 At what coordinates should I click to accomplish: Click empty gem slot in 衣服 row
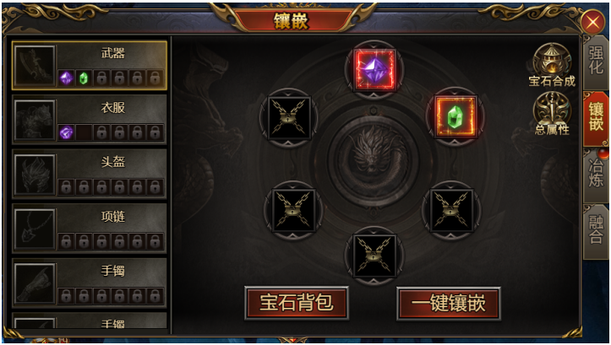[84, 132]
